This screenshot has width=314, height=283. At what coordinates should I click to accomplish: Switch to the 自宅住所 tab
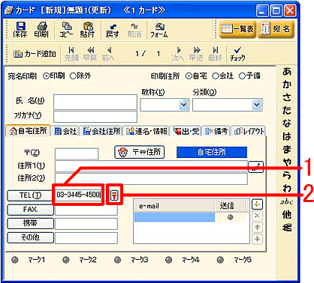[28, 131]
